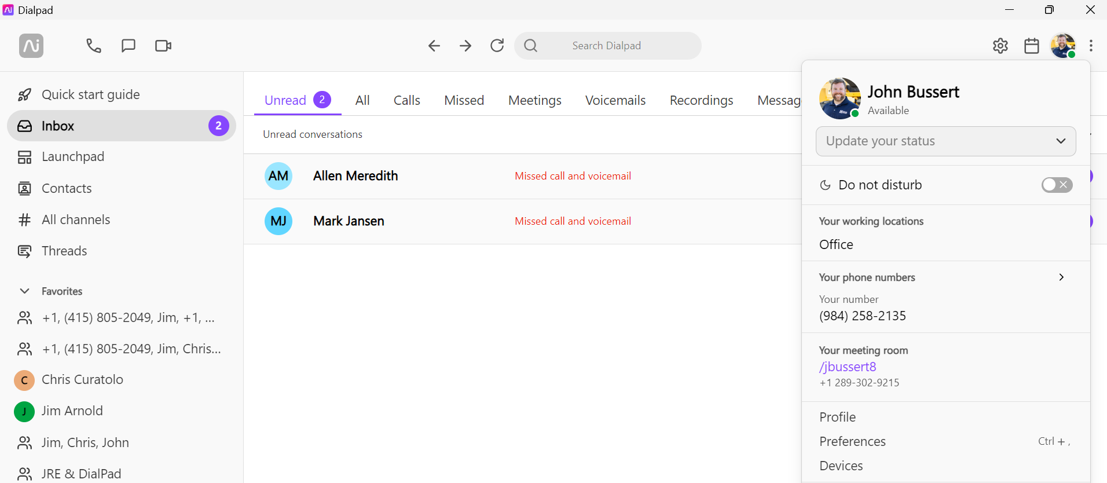Open new message chat icon

pyautogui.click(x=128, y=46)
